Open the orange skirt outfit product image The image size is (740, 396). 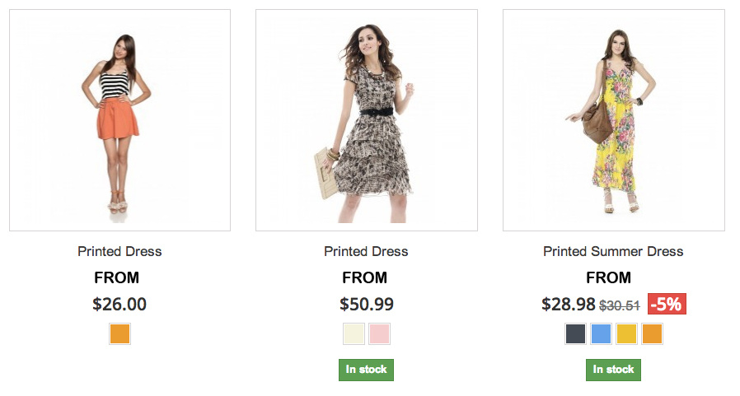click(119, 120)
